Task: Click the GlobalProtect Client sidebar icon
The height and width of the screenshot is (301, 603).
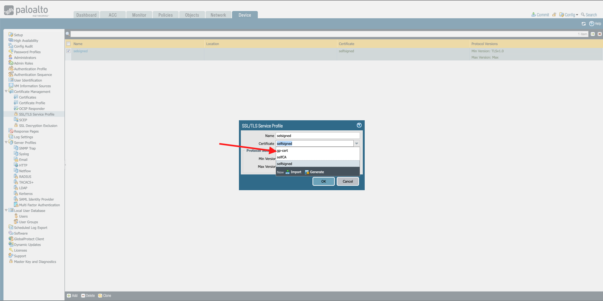Action: [11, 239]
